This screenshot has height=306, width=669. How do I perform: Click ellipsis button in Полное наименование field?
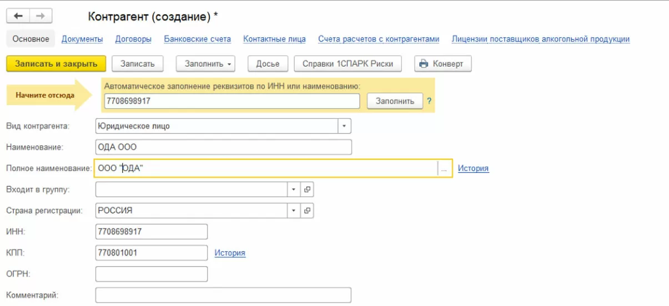[444, 169]
